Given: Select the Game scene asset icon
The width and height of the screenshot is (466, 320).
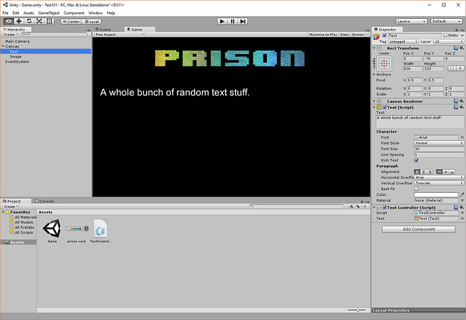Looking at the screenshot, I should click(x=52, y=229).
